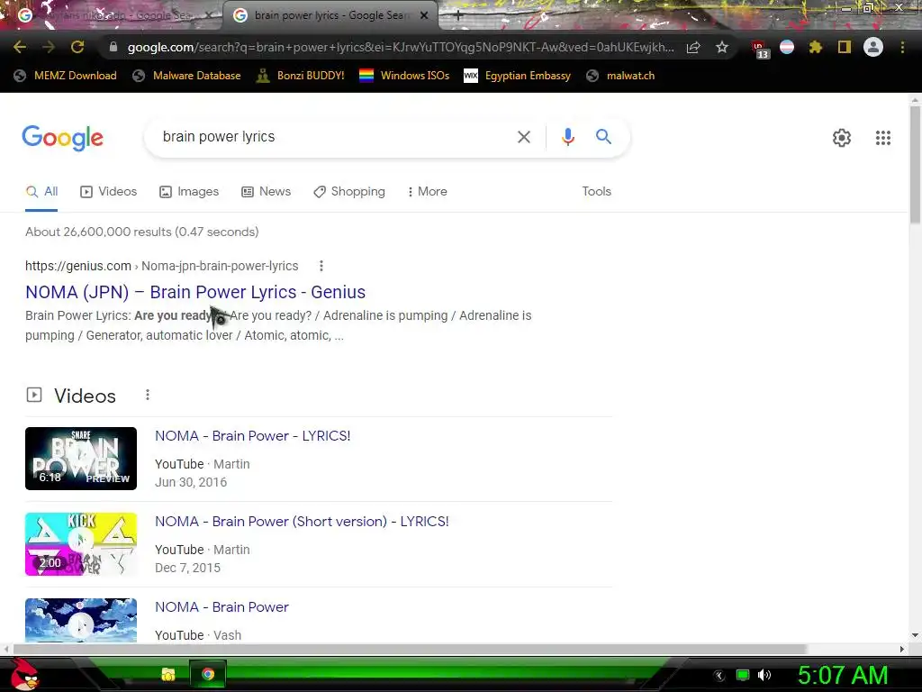Open options for the genius.com result
This screenshot has width=922, height=692.
coord(321,266)
